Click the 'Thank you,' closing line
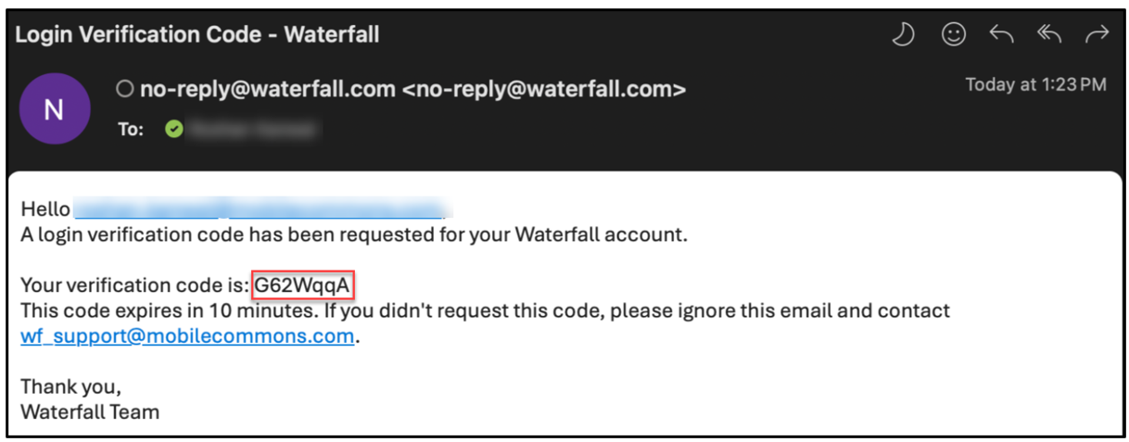The image size is (1129, 442). tap(70, 386)
